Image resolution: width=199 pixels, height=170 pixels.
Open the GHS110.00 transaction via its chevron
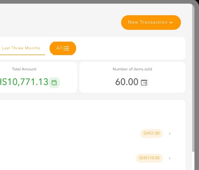(x=170, y=158)
